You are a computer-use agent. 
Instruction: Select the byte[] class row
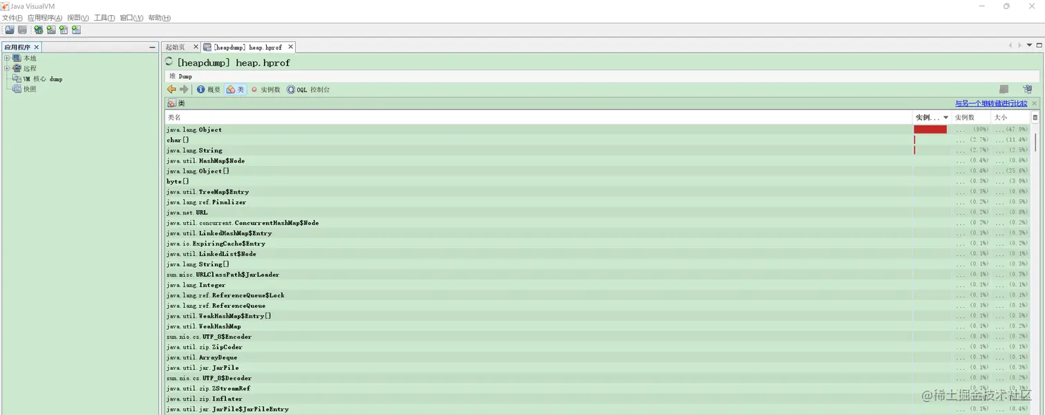pyautogui.click(x=598, y=181)
